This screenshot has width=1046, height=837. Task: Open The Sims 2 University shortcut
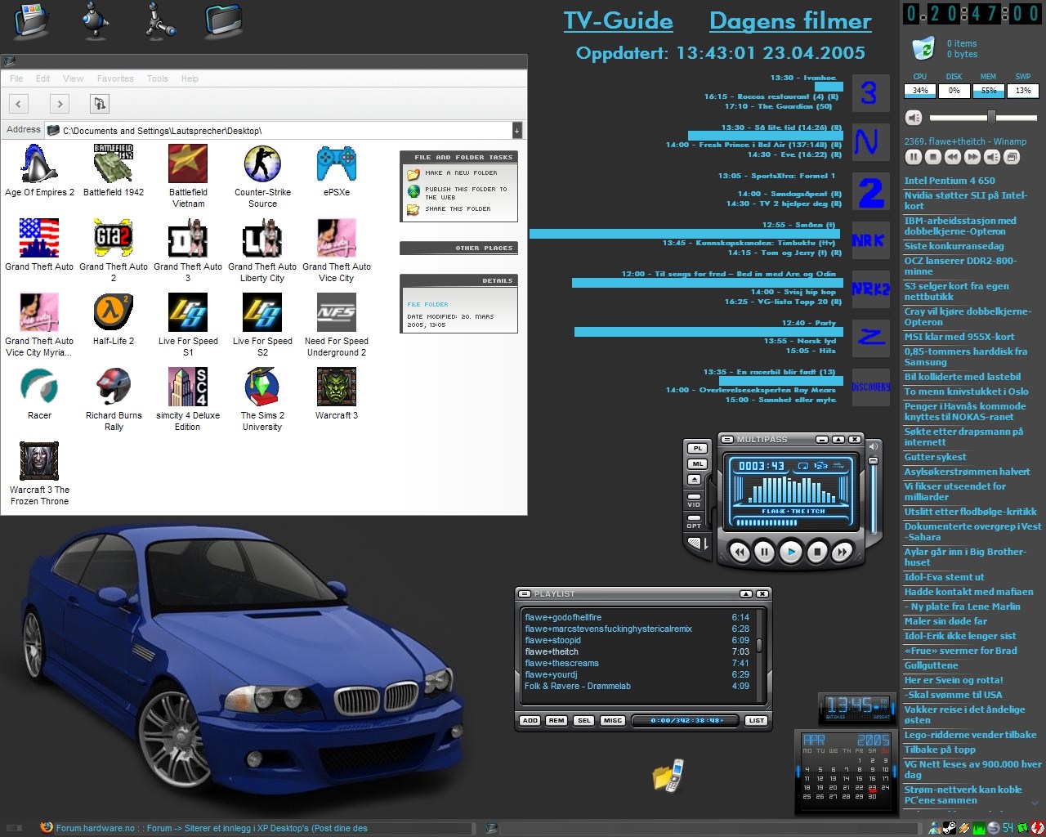click(262, 399)
